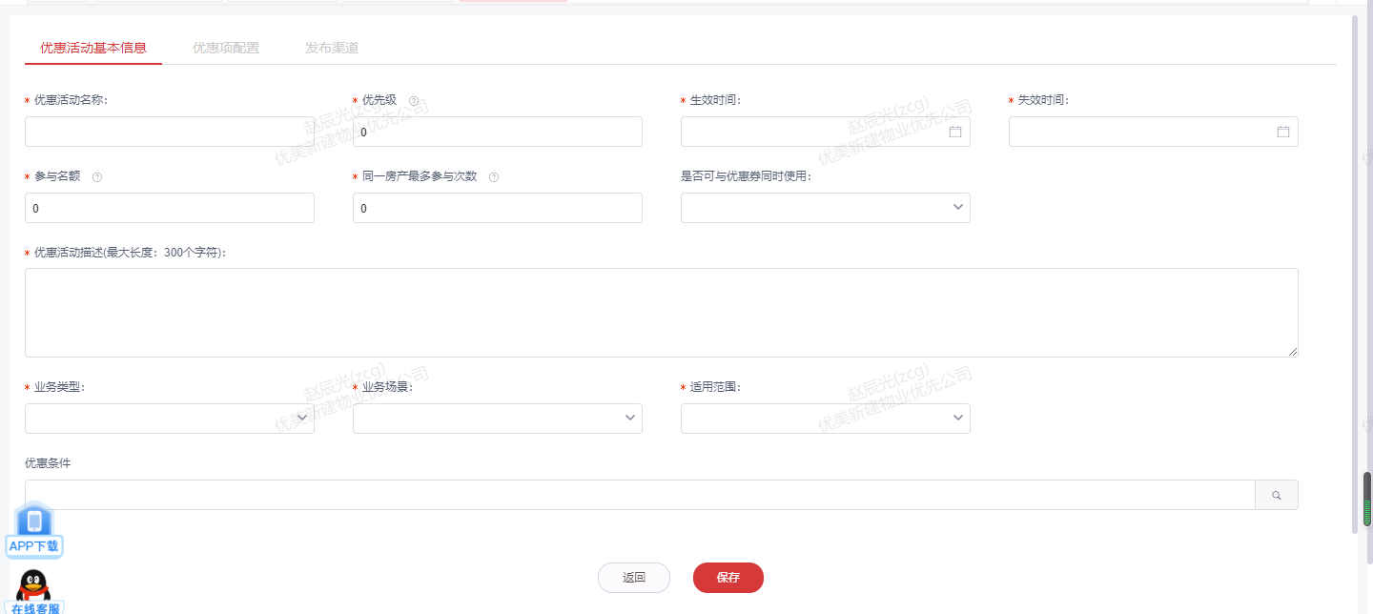Click into 优惠活动描述 text area
The height and width of the screenshot is (614, 1373).
(x=662, y=313)
